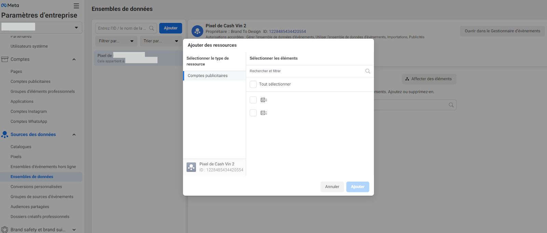Select Comptes WhatsApp in the sidebar

tap(29, 121)
